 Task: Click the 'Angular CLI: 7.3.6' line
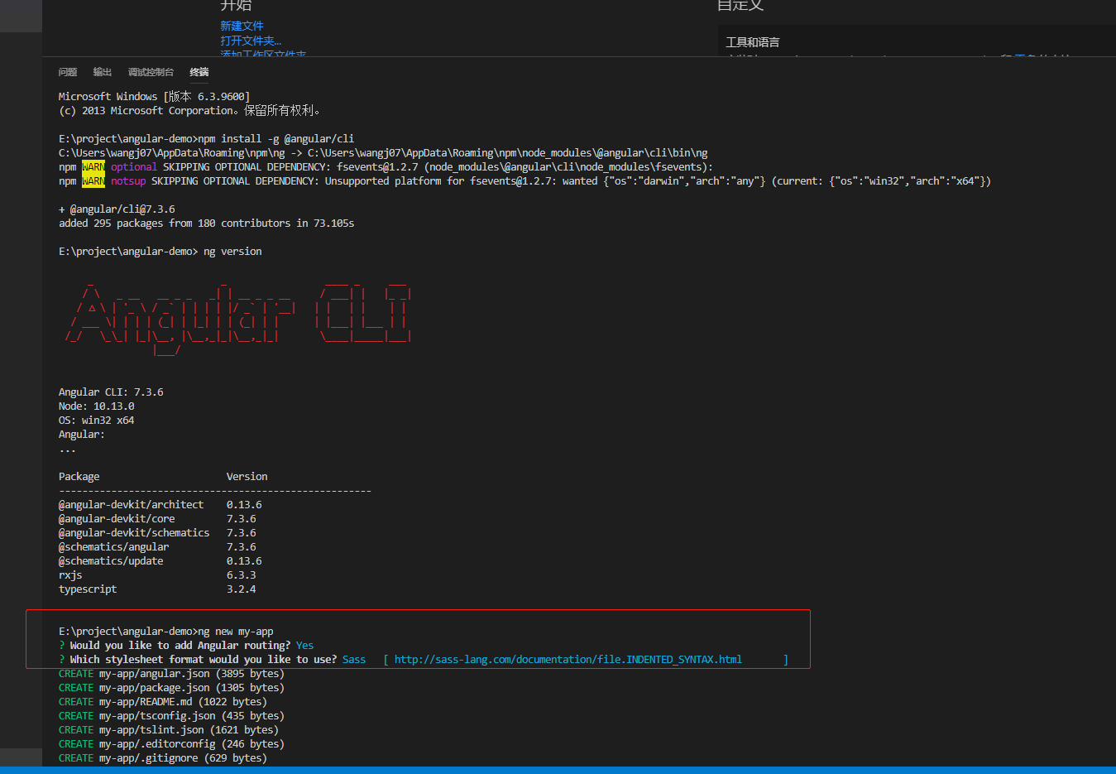[111, 392]
